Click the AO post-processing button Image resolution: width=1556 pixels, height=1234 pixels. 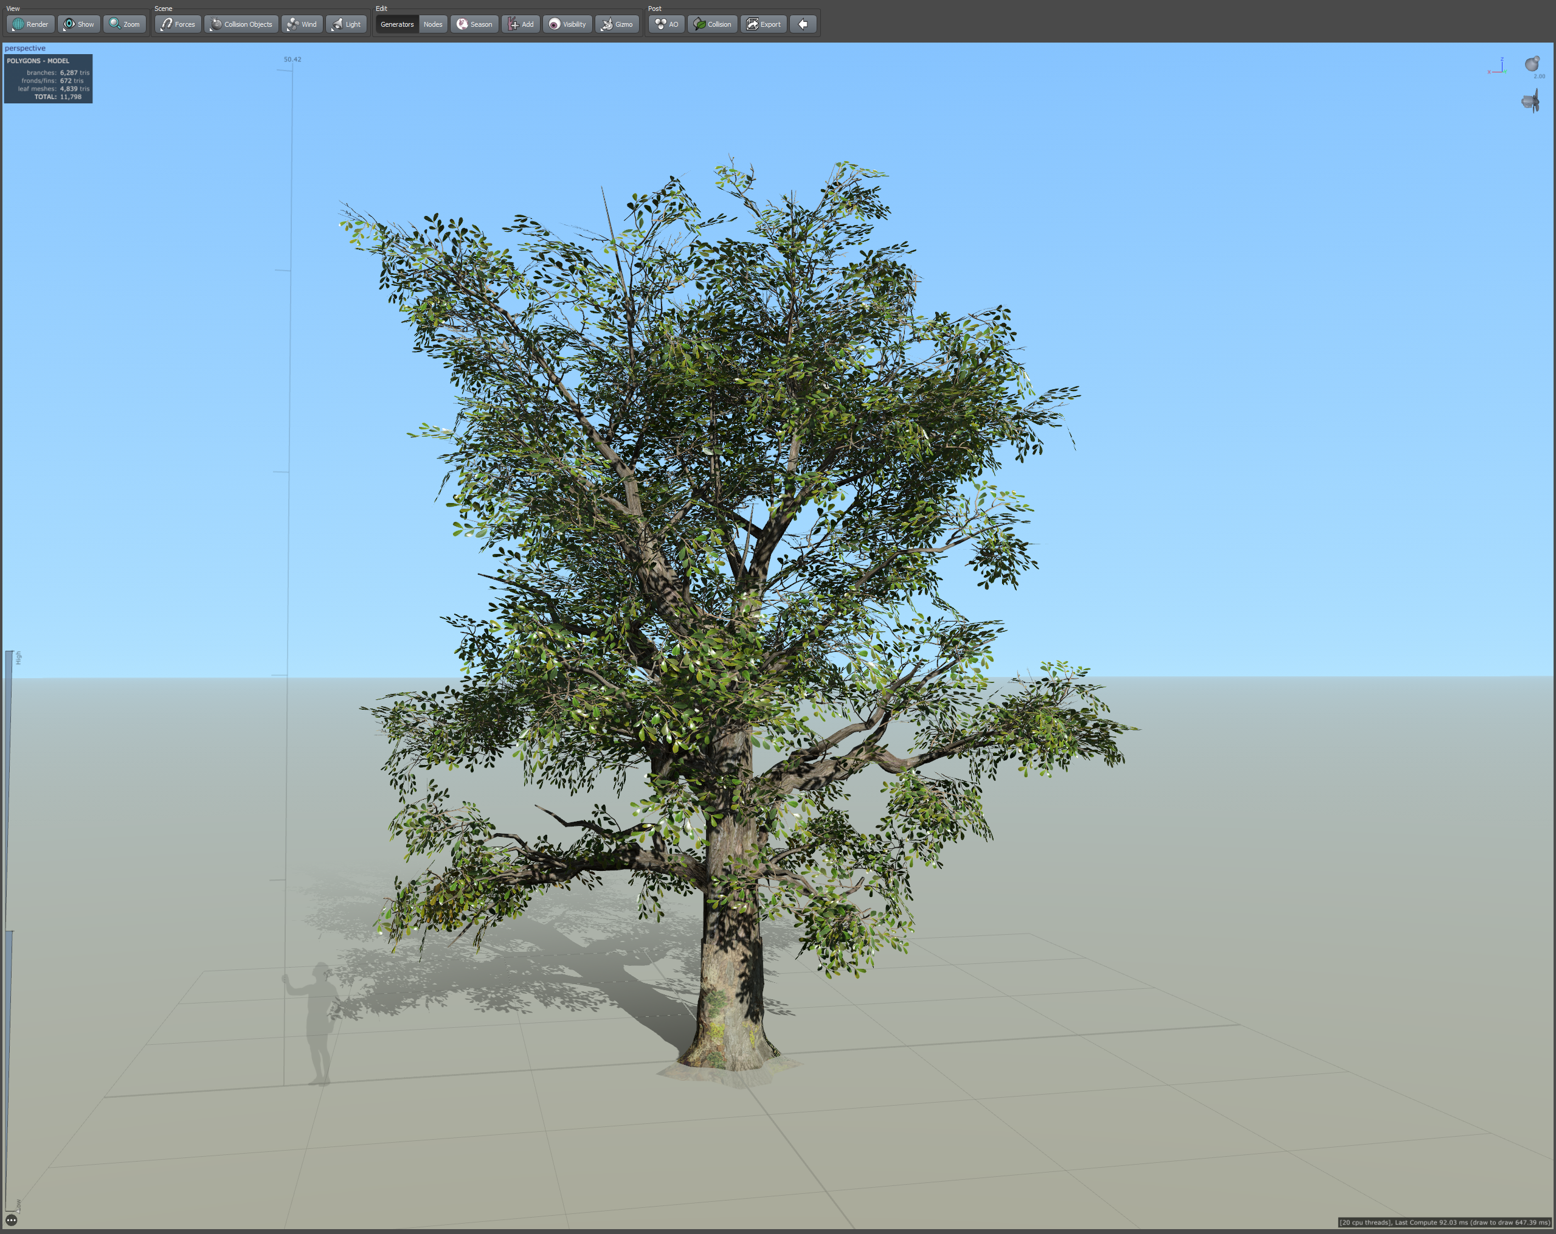coord(666,24)
